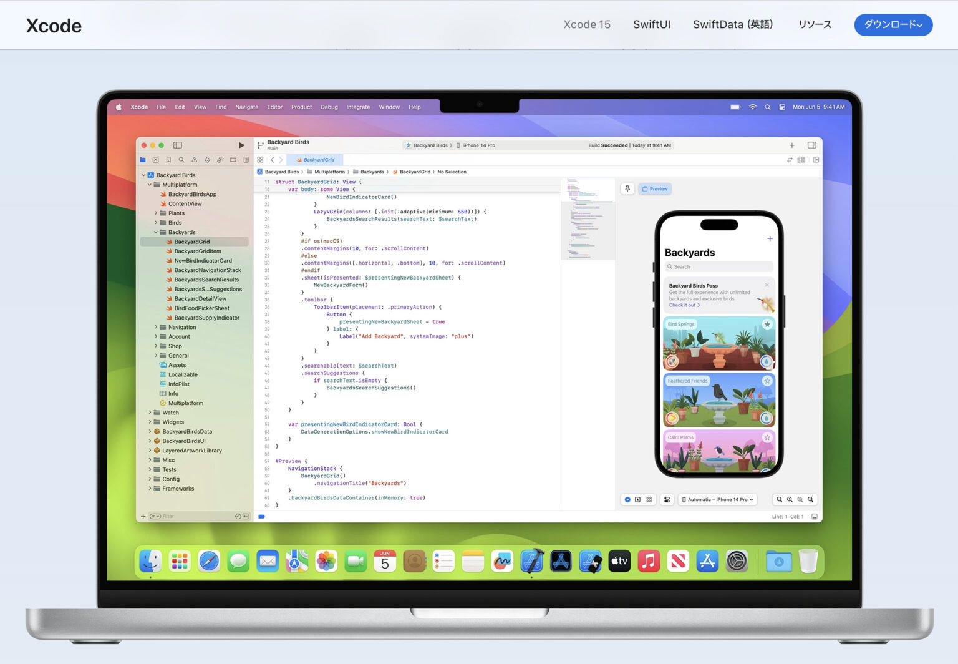Click the Run button in Xcode toolbar
This screenshot has width=958, height=664.
point(241,144)
